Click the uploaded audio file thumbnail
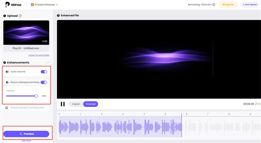This screenshot has height=143, width=261. click(26, 33)
